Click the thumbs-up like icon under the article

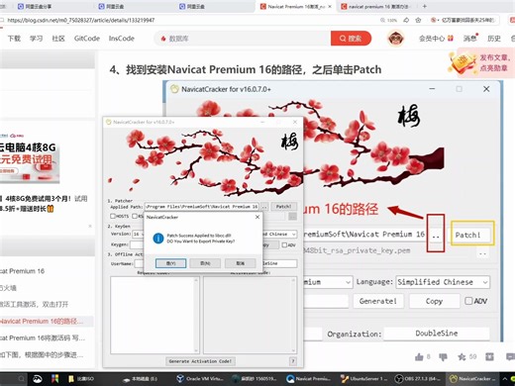click(419, 356)
